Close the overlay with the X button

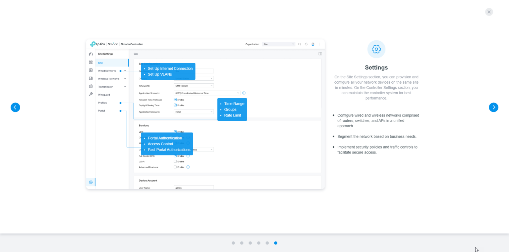point(489,12)
